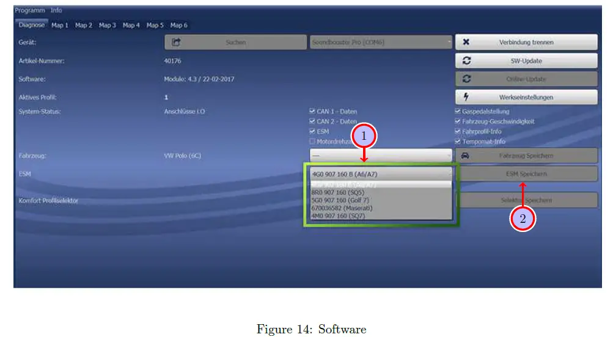Image resolution: width=613 pixels, height=337 pixels.
Task: Toggle the ESM checkbox
Action: click(x=312, y=132)
